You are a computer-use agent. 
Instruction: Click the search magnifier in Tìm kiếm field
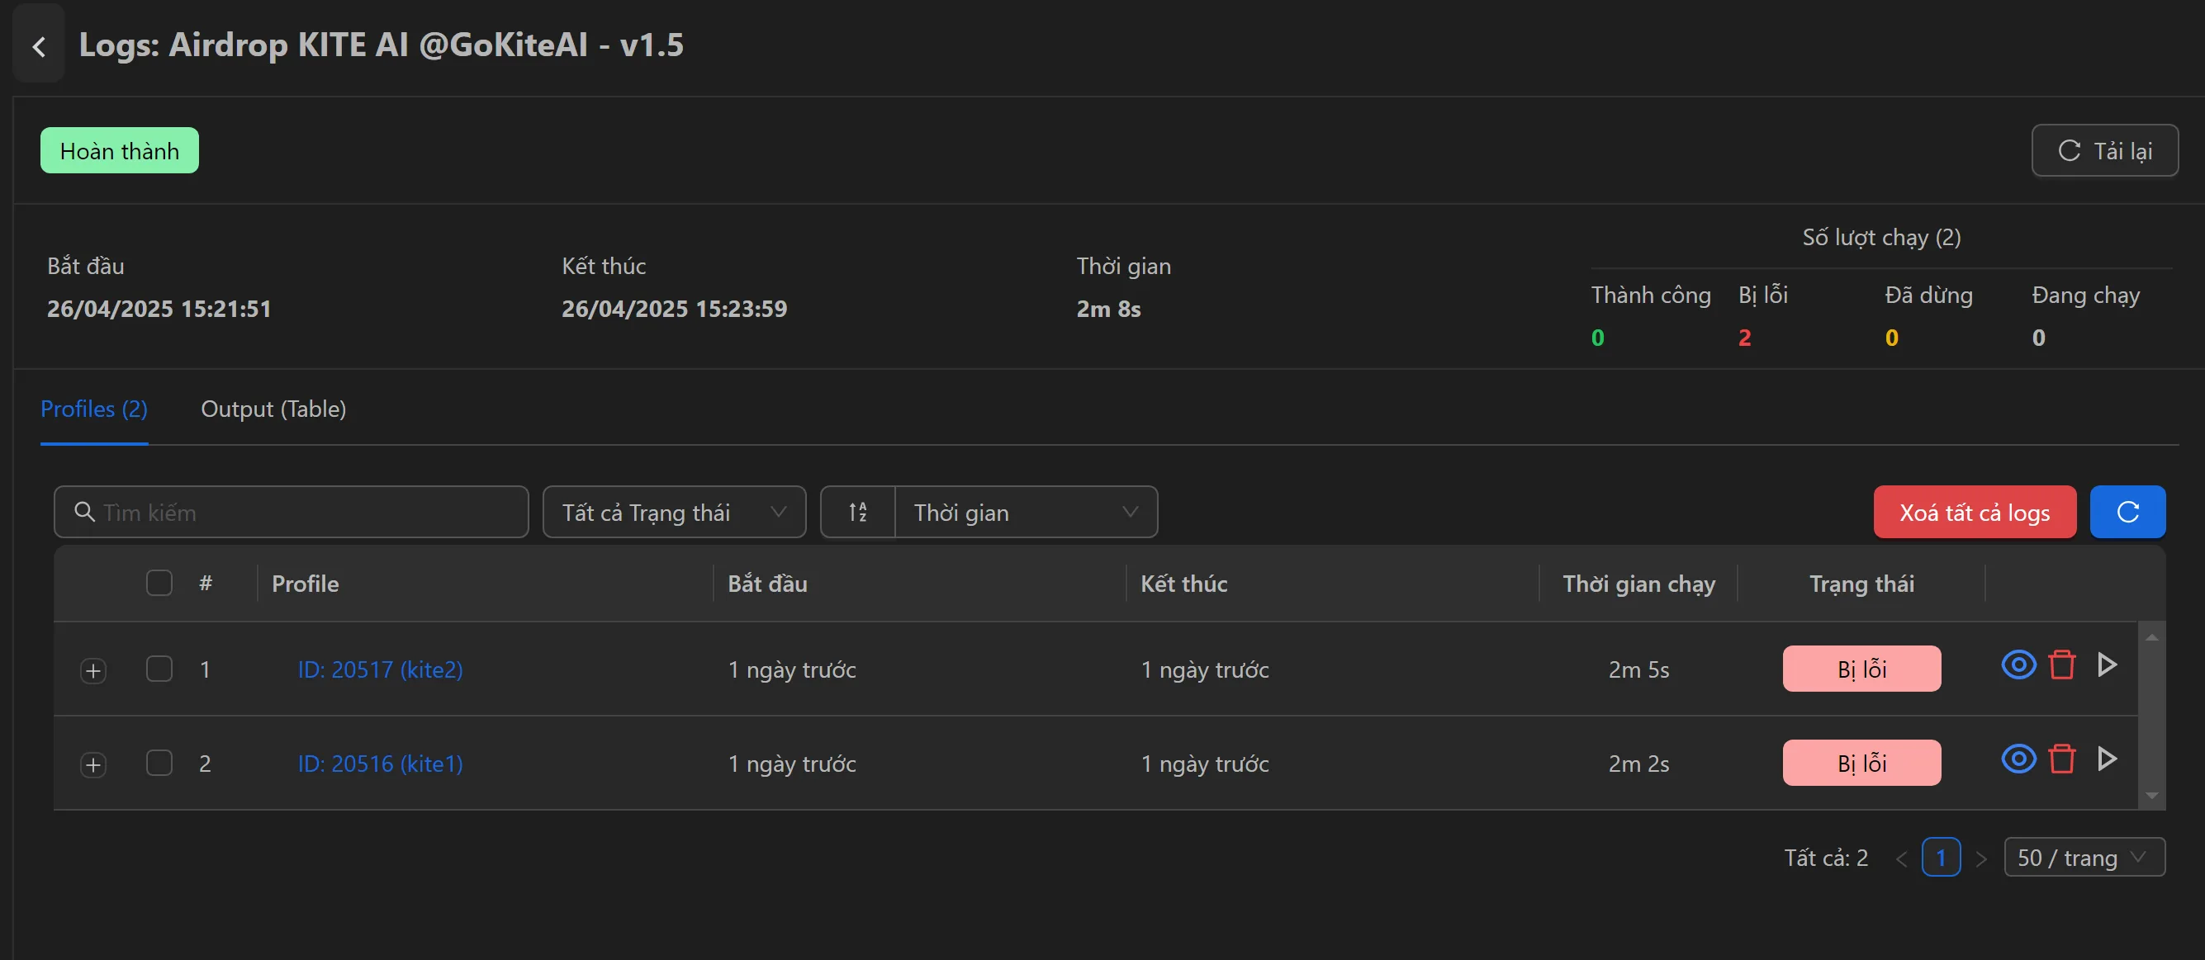click(x=85, y=512)
